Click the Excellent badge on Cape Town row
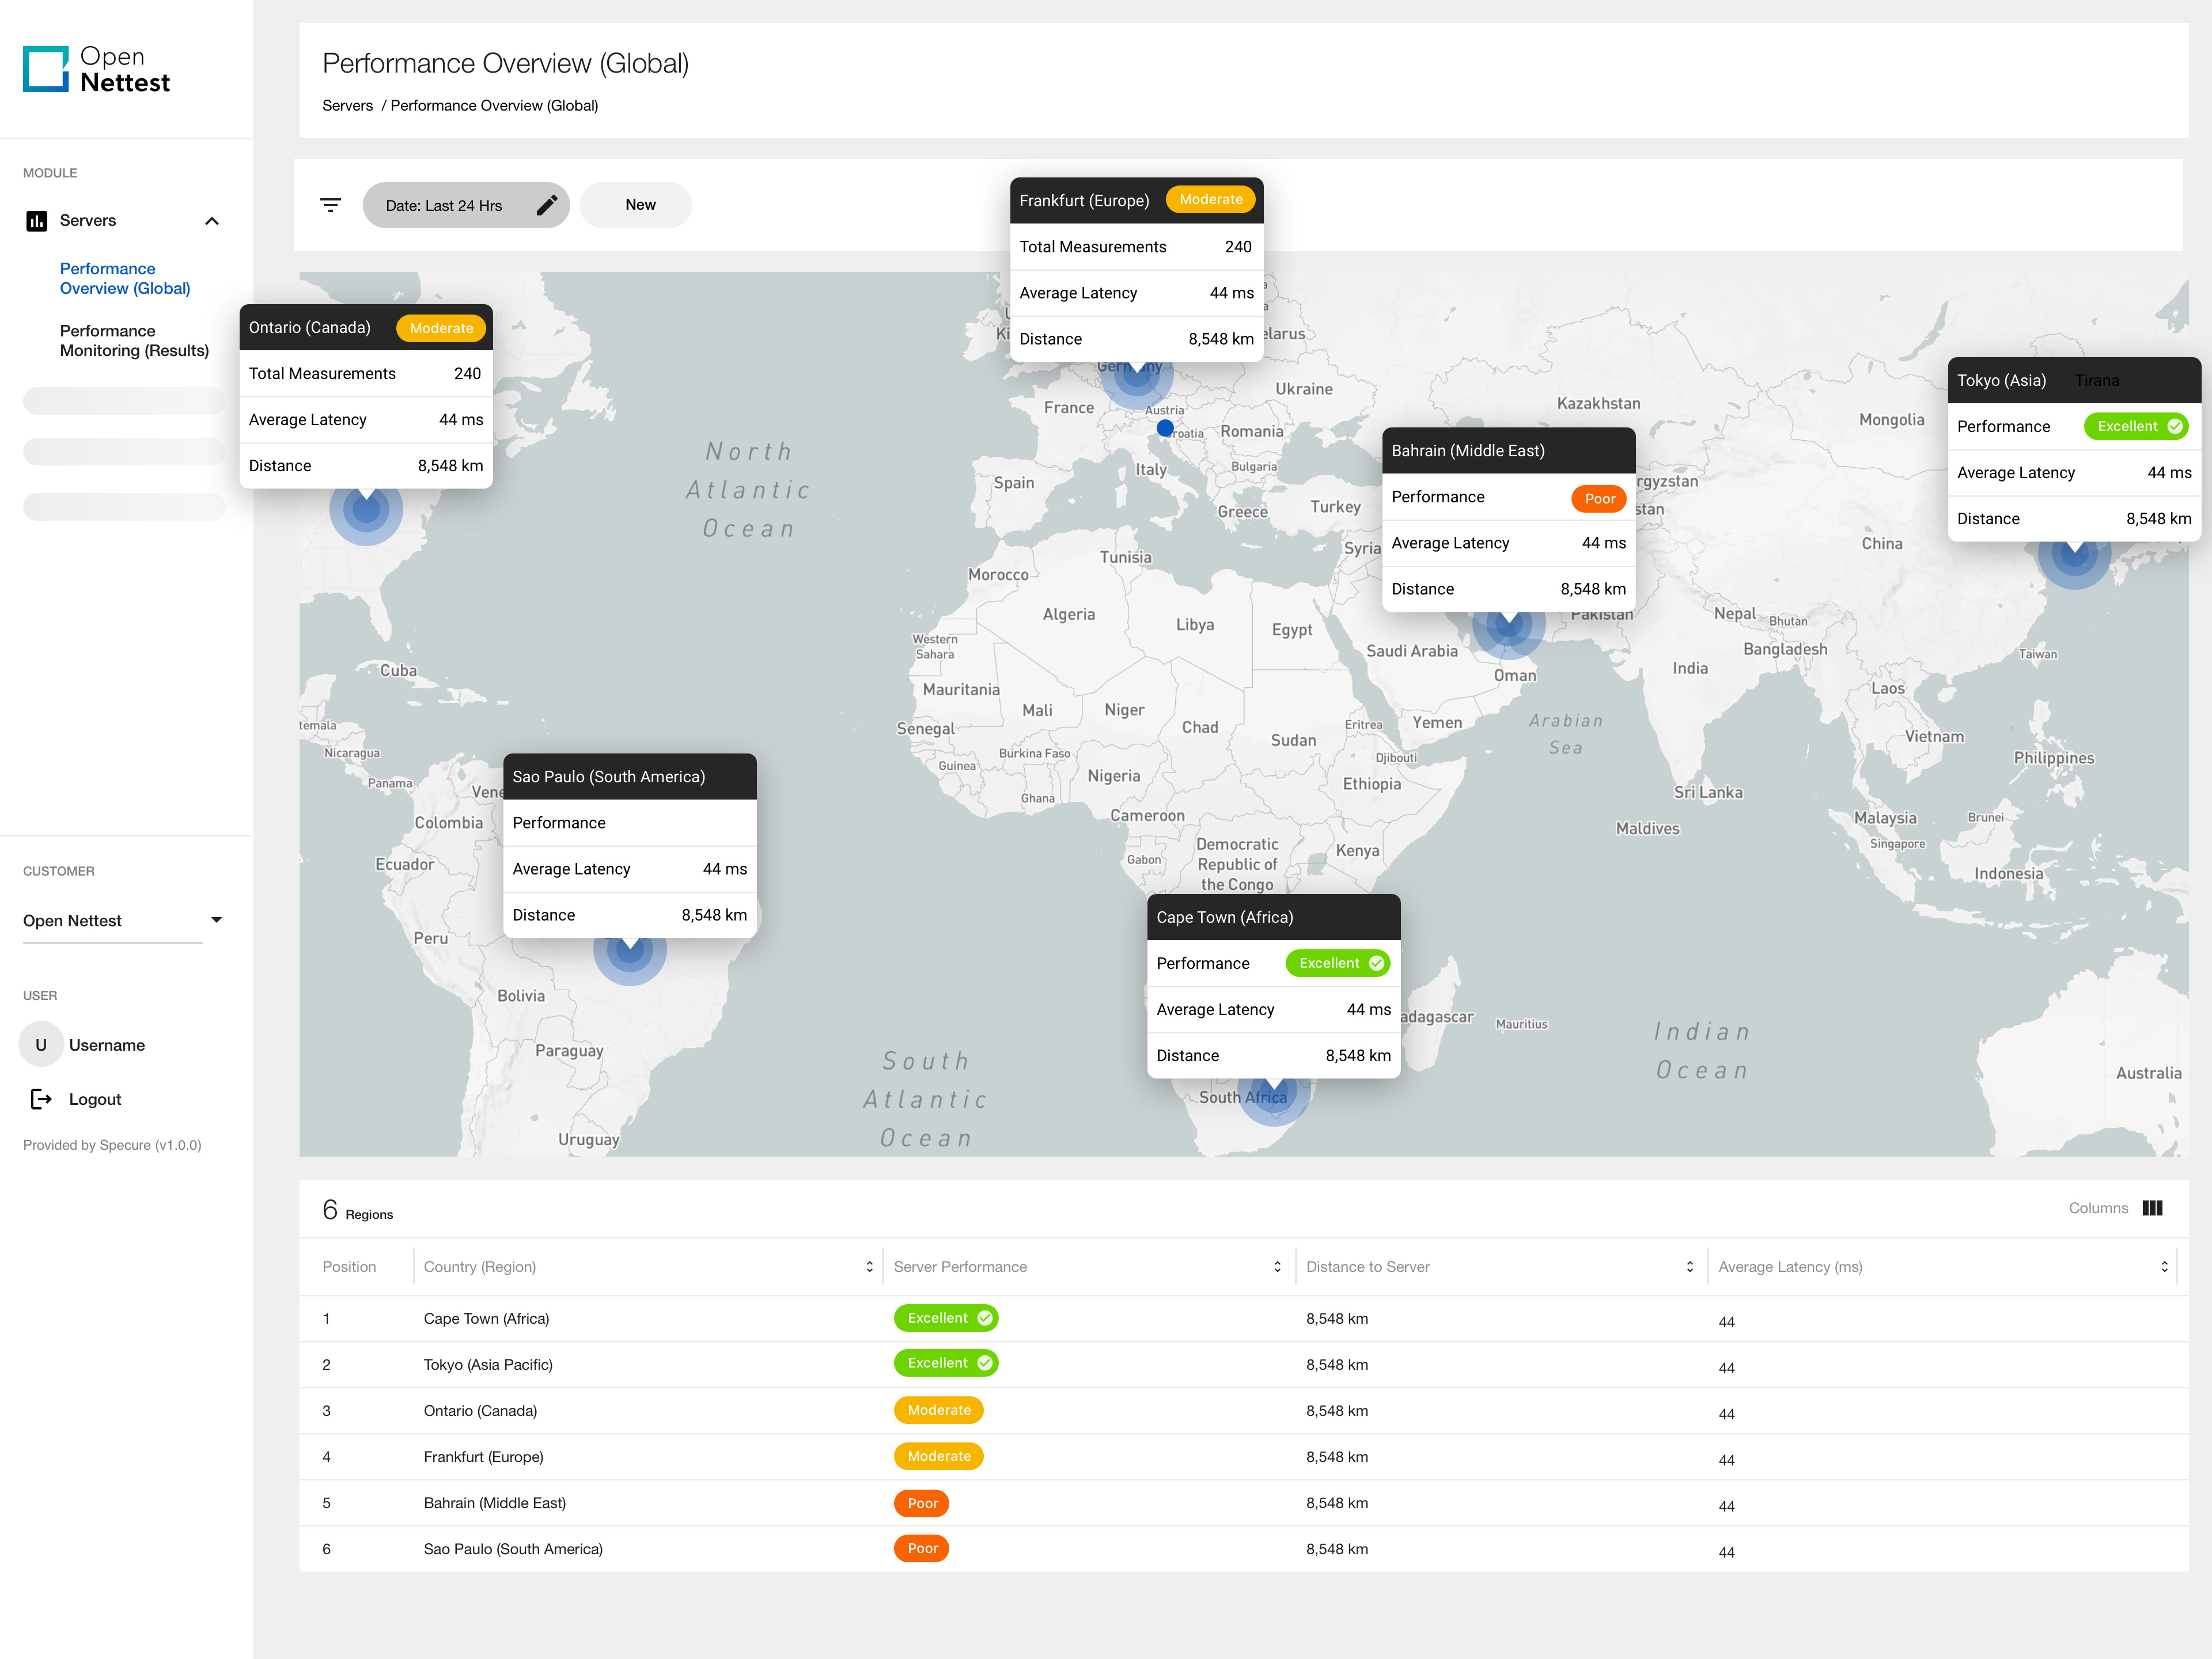 tap(946, 1318)
